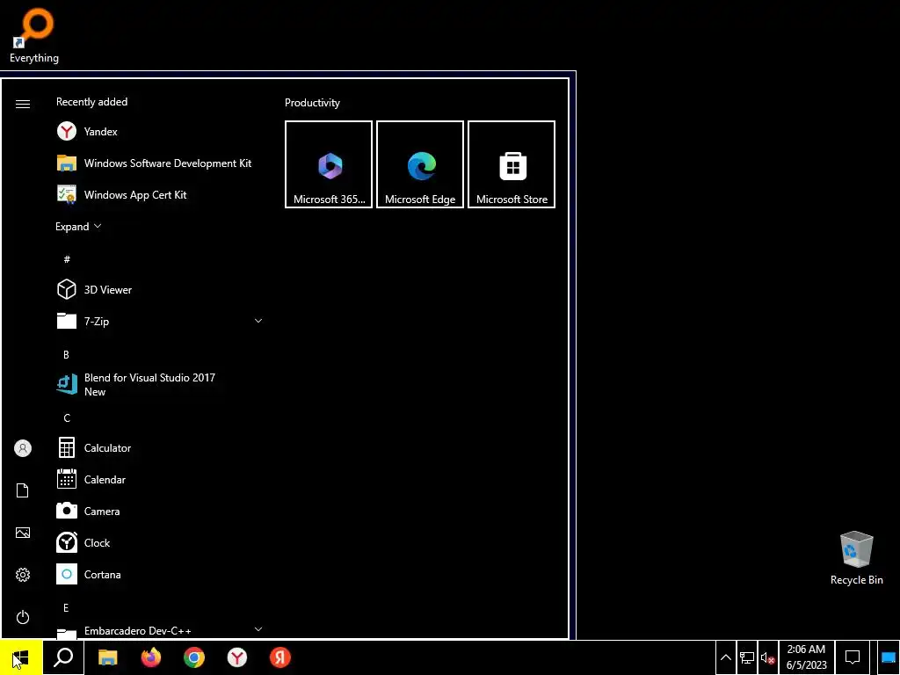Show hidden system tray icons
The height and width of the screenshot is (675, 900).
(725, 657)
